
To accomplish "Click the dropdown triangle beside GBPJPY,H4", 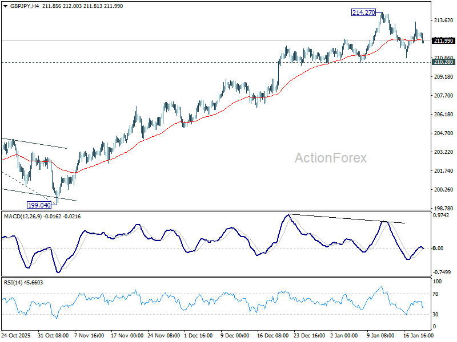I will [5, 6].
